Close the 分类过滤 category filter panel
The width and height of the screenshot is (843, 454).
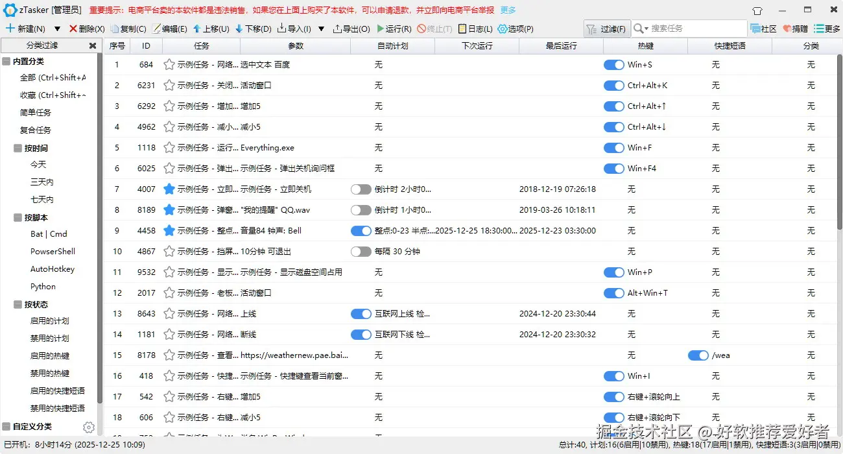[93, 45]
